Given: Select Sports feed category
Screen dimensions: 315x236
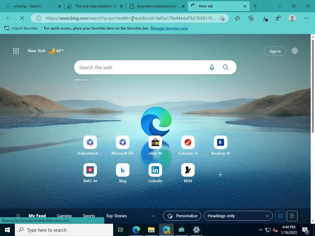Looking at the screenshot, I should [x=89, y=216].
